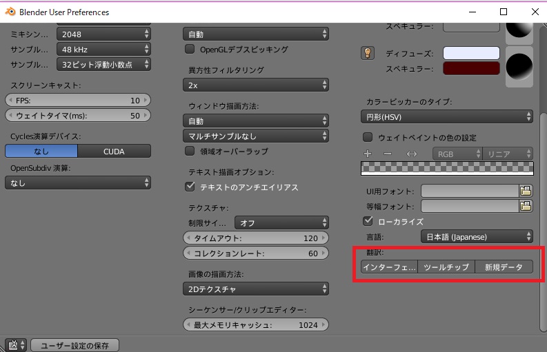Enable OpenGLデプスピッキング checkbox
The width and height of the screenshot is (547, 352).
(x=190, y=49)
